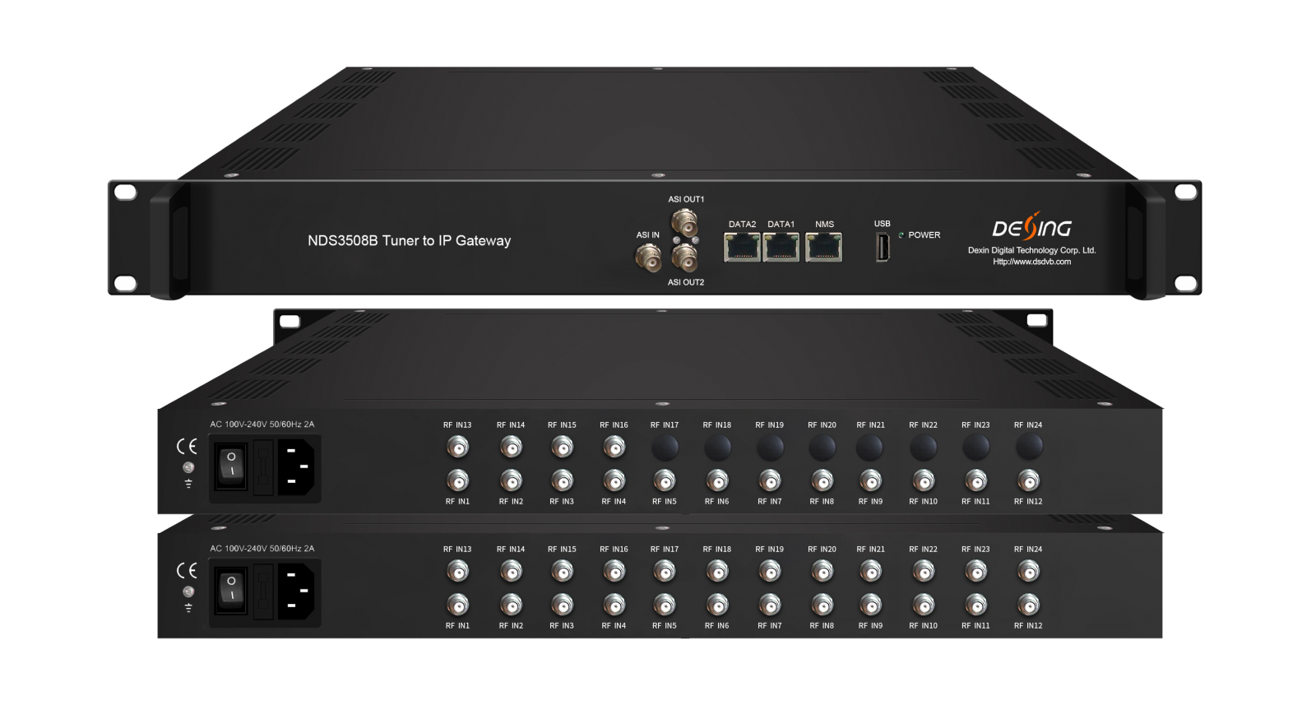Click the ASI IN BNC connector
This screenshot has height=724, width=1316.
tap(648, 258)
